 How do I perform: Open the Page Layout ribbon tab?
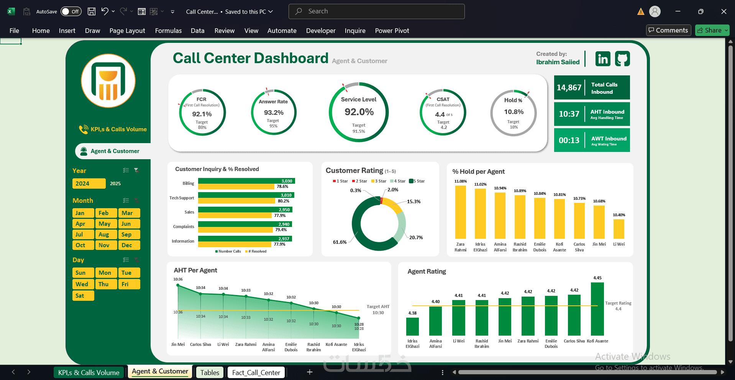[127, 31]
